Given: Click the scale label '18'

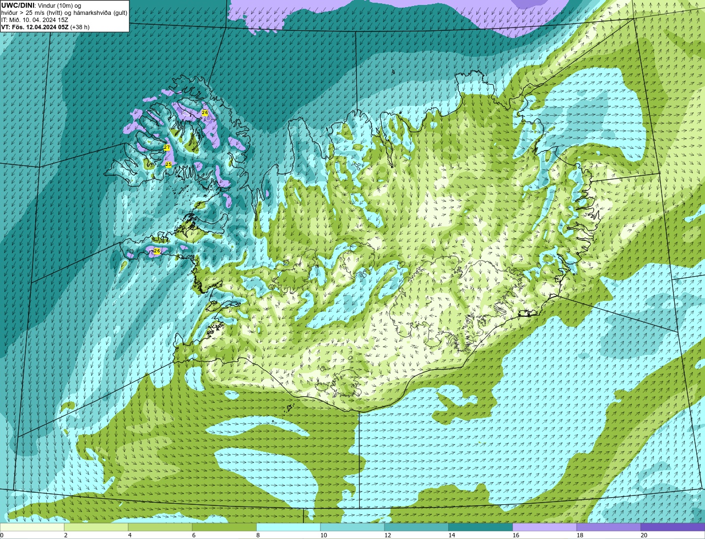Looking at the screenshot, I should pos(580,535).
